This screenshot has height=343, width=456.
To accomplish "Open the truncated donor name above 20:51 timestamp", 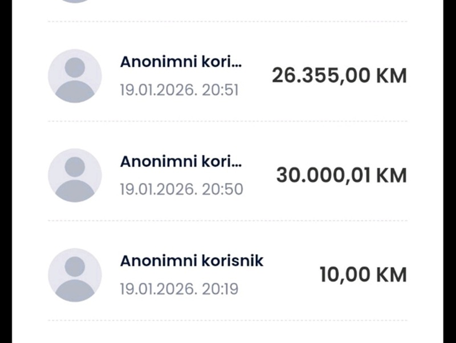I will (181, 62).
